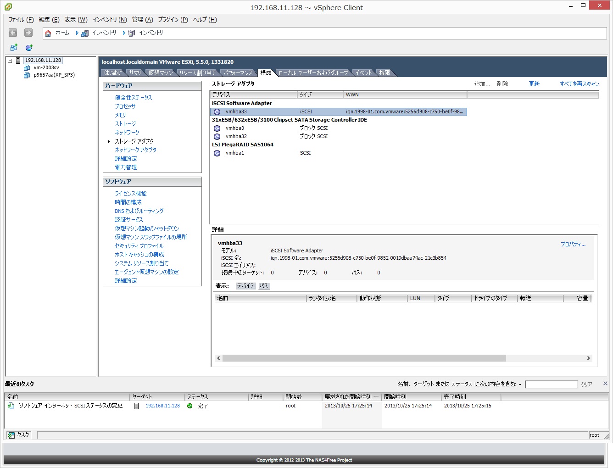This screenshot has height=468, width=613.
Task: Click the globe toolbar icon beside new VM
Action: click(29, 47)
